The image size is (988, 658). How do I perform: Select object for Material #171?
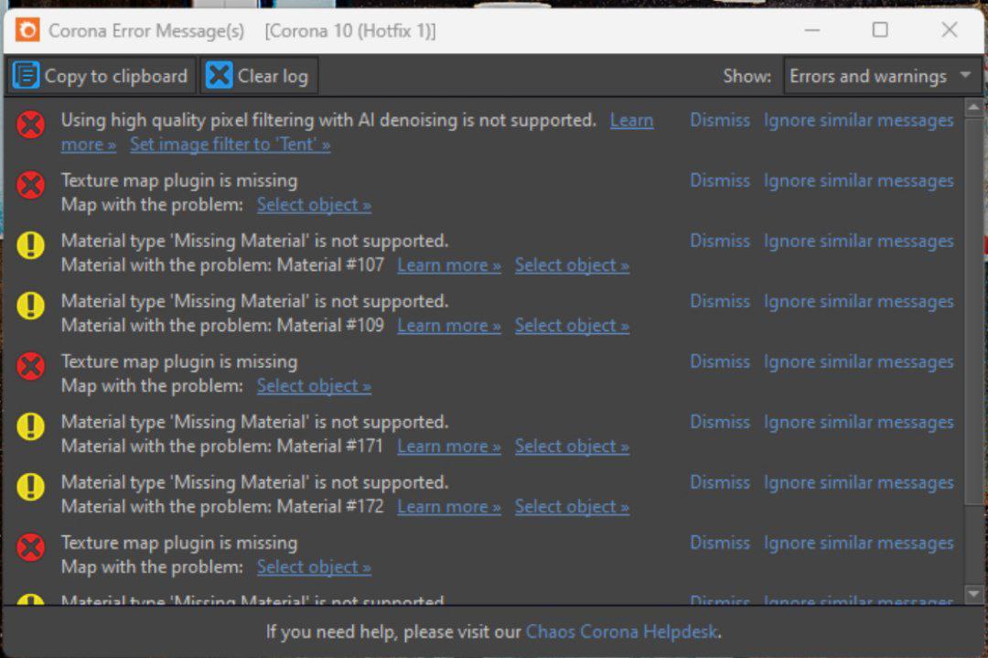(x=572, y=447)
